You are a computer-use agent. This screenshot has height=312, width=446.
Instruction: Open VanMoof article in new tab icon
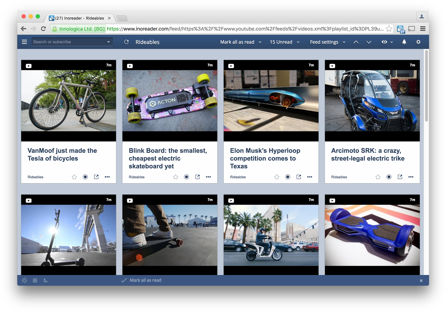tap(96, 177)
